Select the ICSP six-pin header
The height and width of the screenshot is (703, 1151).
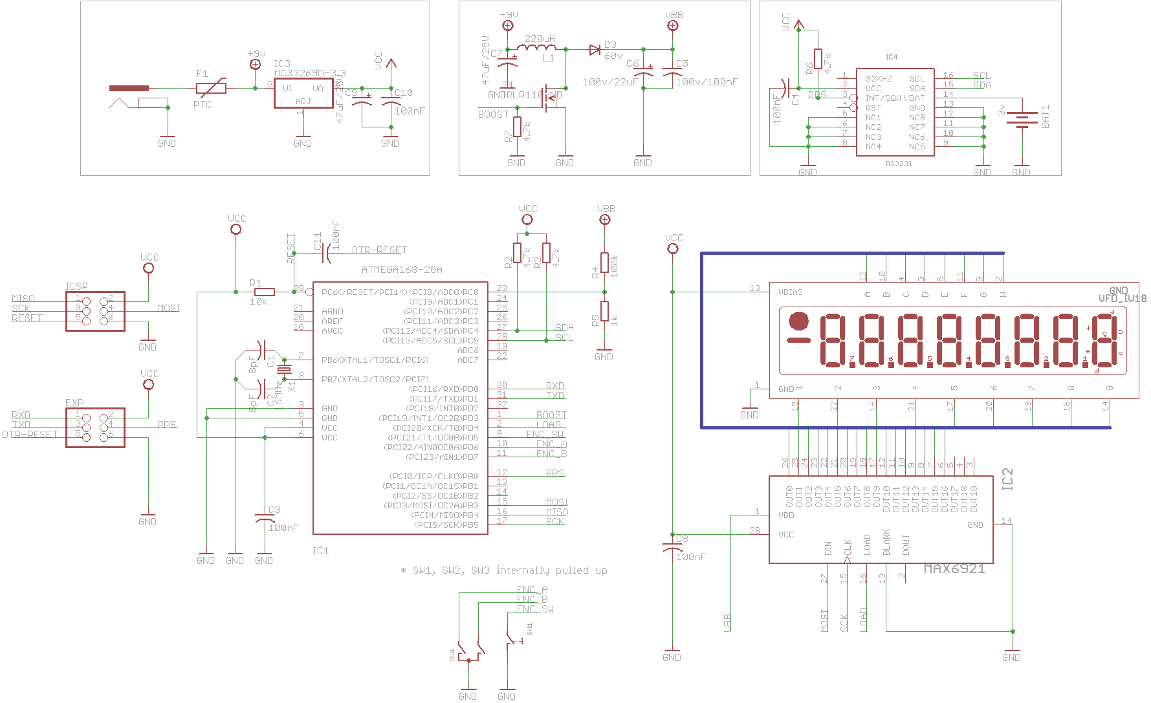coord(95,311)
